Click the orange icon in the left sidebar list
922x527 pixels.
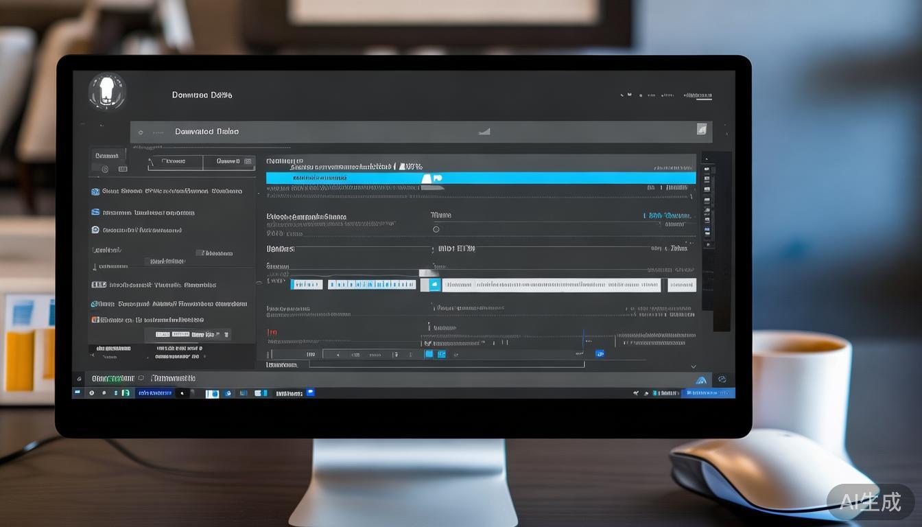click(x=95, y=320)
